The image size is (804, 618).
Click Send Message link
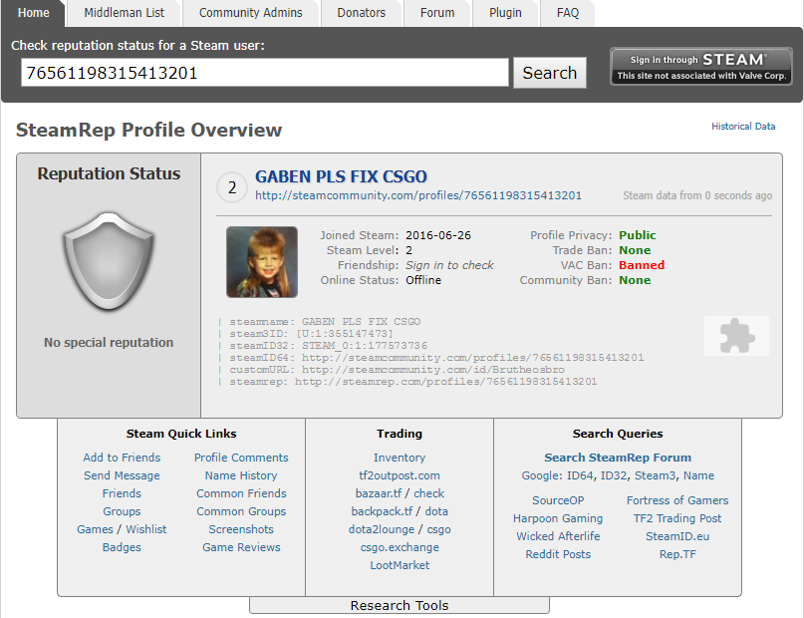(x=122, y=475)
